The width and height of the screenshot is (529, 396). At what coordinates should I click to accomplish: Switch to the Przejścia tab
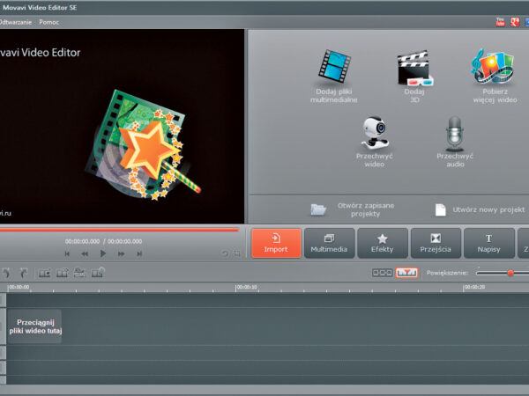tap(436, 243)
